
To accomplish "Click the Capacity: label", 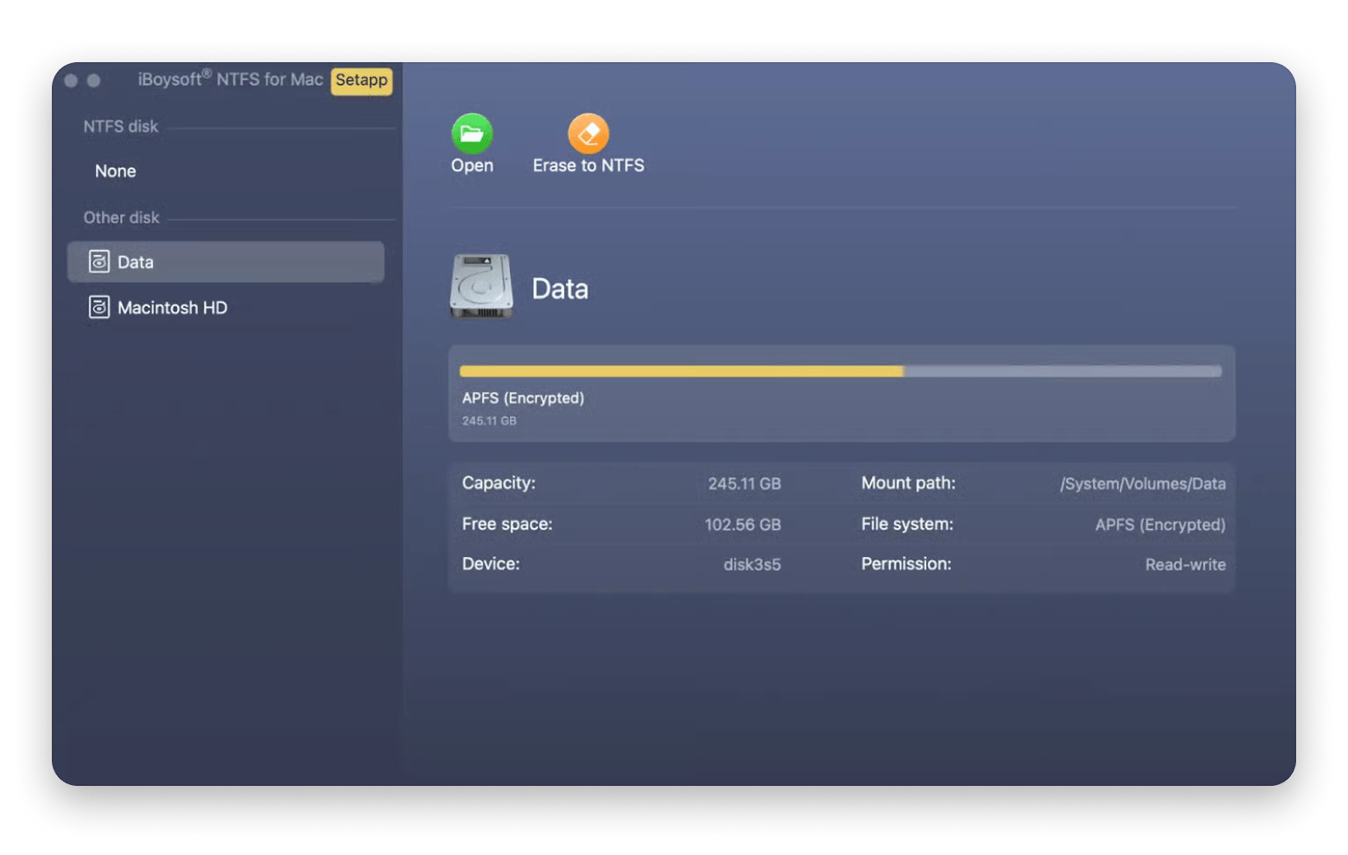I will tap(499, 483).
